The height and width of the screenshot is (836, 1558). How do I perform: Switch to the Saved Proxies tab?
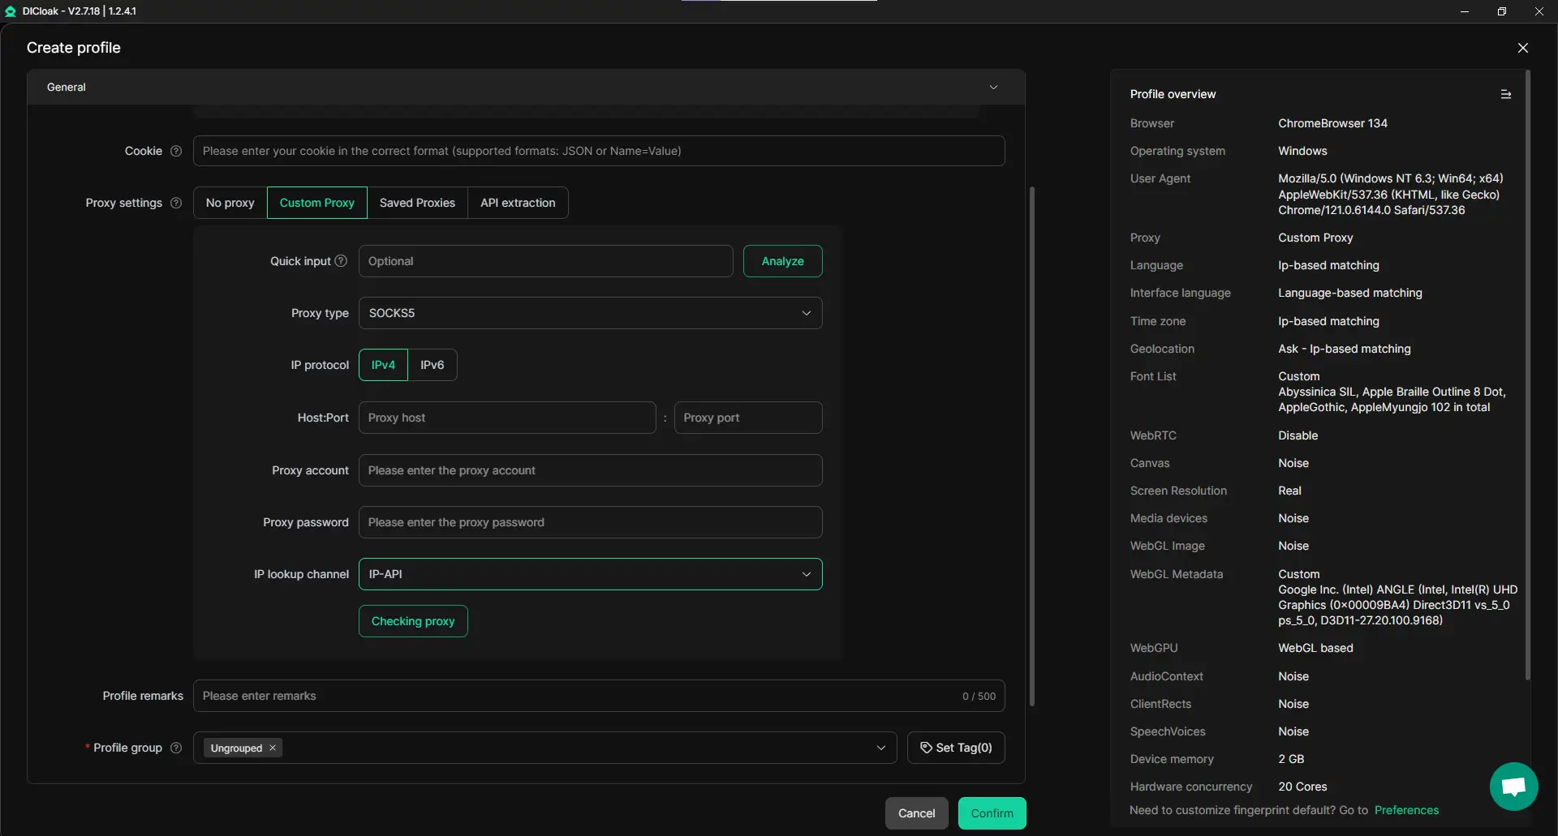coord(417,203)
